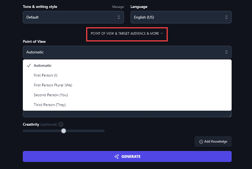Pick the "Second Person (You)" option

(51, 95)
